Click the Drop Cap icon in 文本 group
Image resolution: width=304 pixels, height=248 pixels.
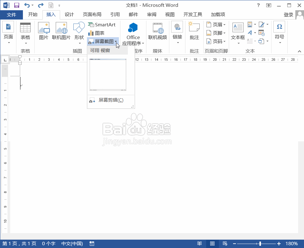click(250, 41)
